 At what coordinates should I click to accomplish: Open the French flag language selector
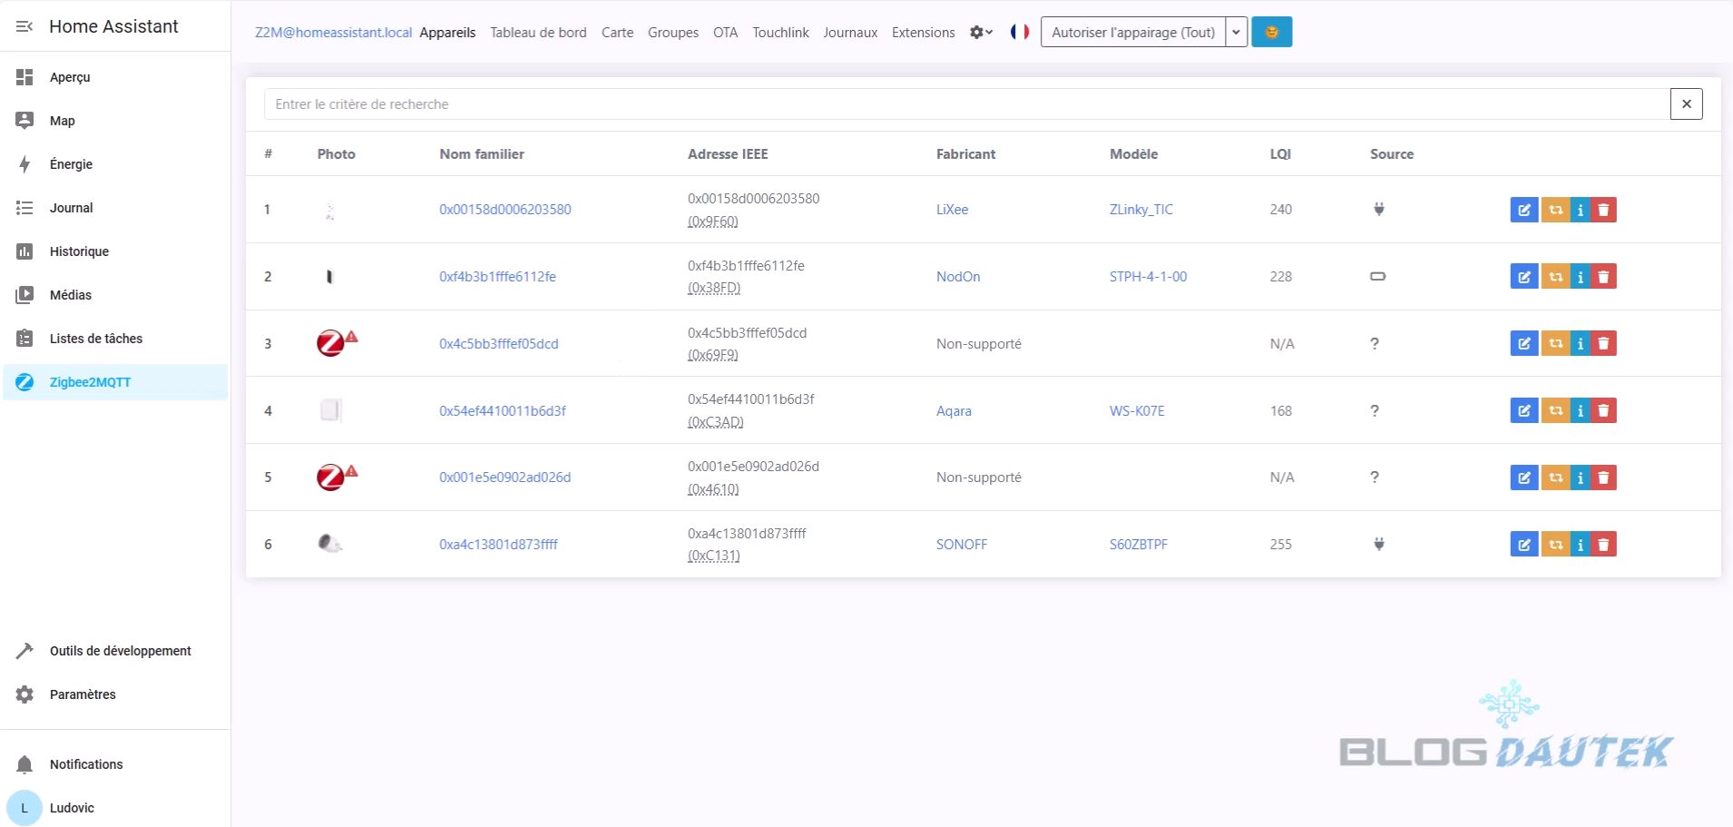(x=1019, y=32)
